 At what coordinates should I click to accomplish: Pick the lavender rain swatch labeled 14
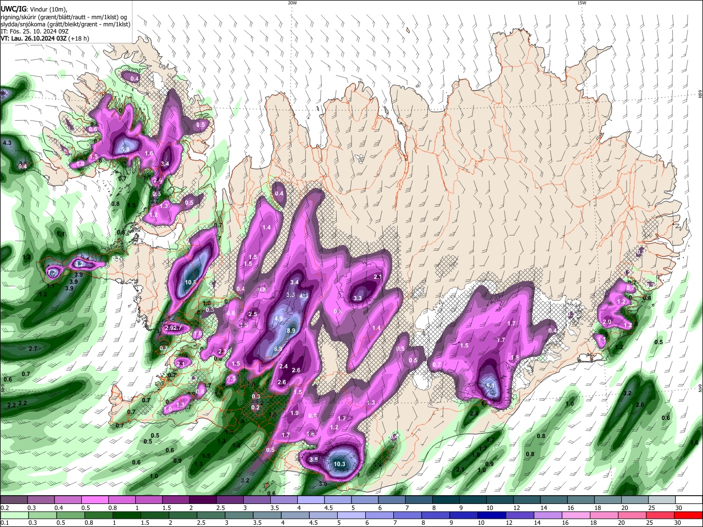click(548, 515)
